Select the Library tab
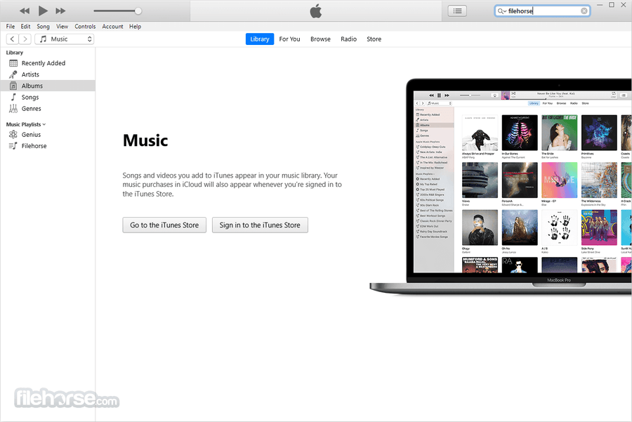Image resolution: width=632 pixels, height=422 pixels. point(260,39)
